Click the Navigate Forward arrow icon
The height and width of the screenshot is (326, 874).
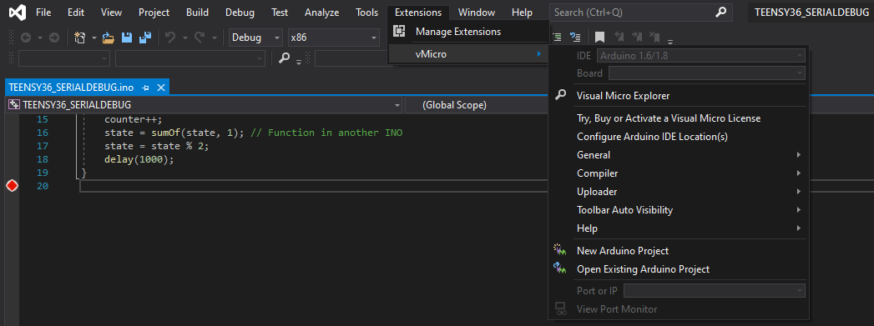tap(54, 38)
